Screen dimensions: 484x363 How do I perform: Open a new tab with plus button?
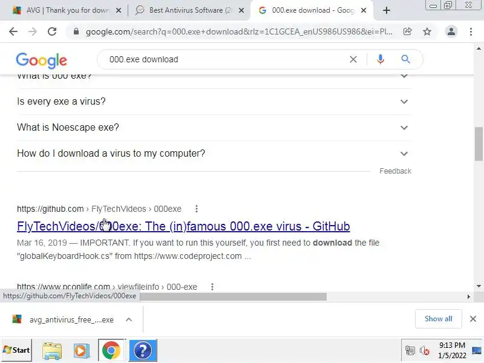(386, 10)
